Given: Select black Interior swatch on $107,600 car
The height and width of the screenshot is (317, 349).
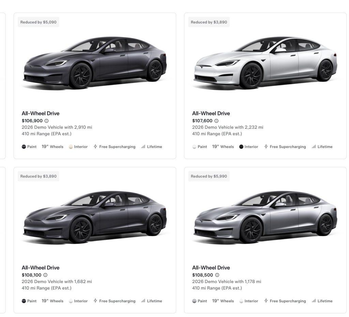Looking at the screenshot, I should click(241, 147).
